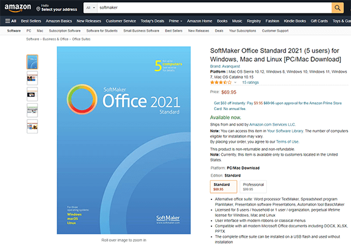Select the first product thumbnail
The image size is (351, 246).
pyautogui.click(x=32, y=62)
